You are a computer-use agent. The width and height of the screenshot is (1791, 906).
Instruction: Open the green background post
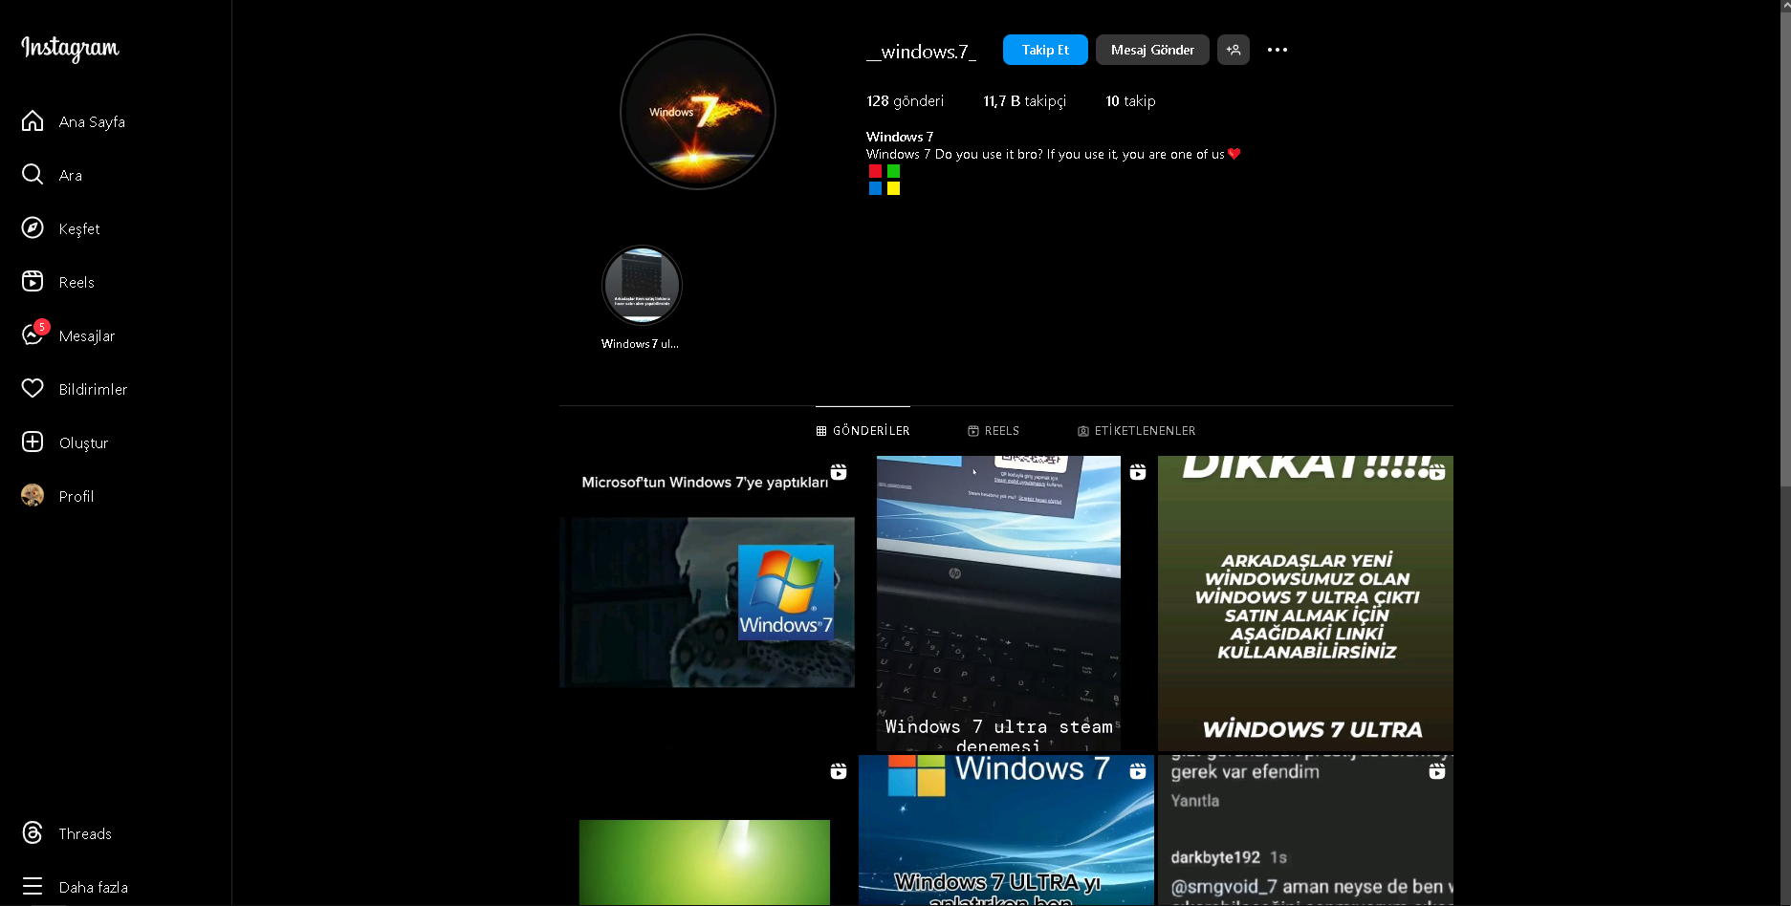point(707,830)
